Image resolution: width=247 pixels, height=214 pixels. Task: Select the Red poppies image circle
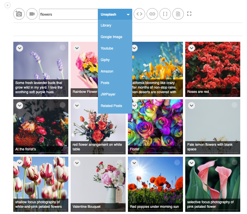pyautogui.click(x=177, y=162)
